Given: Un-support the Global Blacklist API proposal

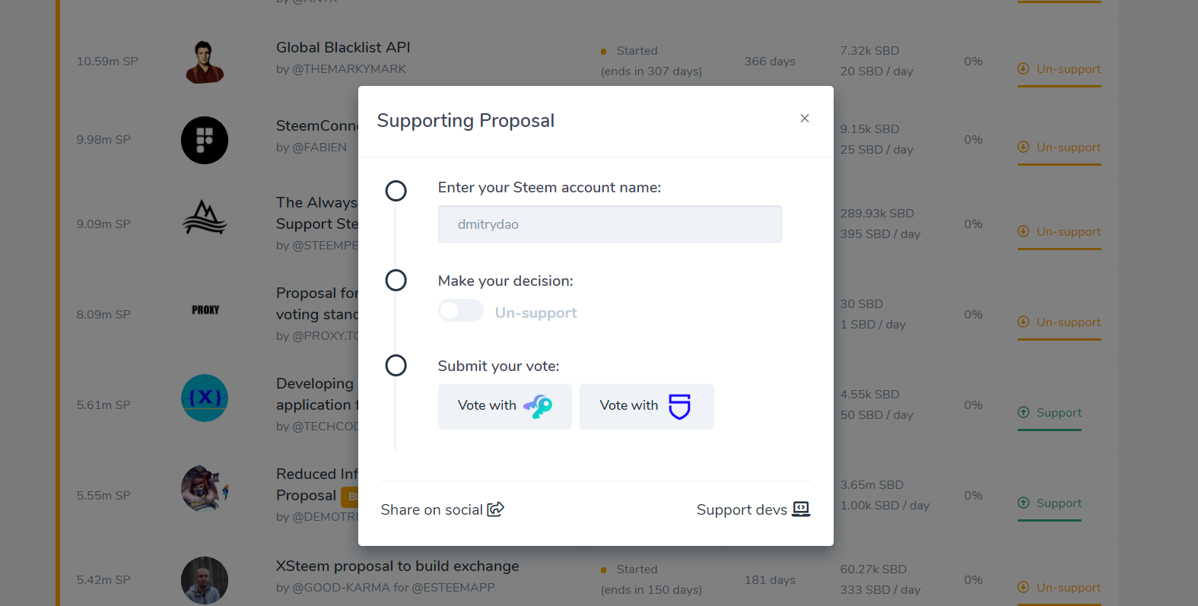Looking at the screenshot, I should pyautogui.click(x=1059, y=69).
